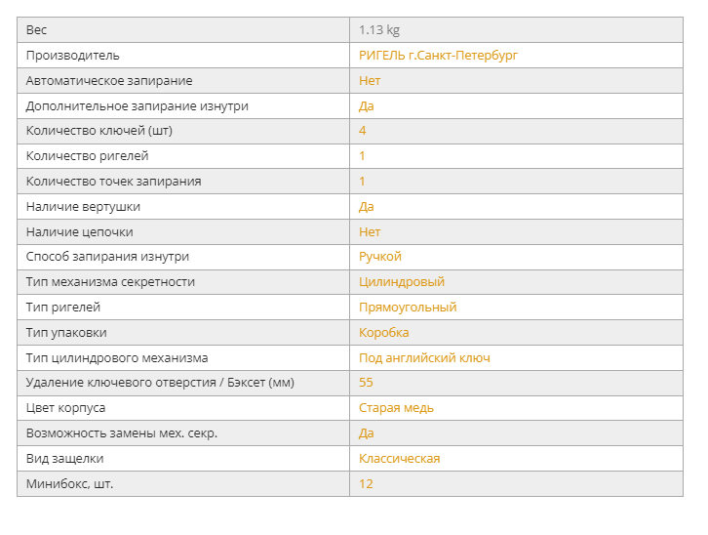The height and width of the screenshot is (535, 708).
Task: Open the Под английский ключ link
Action: [x=424, y=358]
